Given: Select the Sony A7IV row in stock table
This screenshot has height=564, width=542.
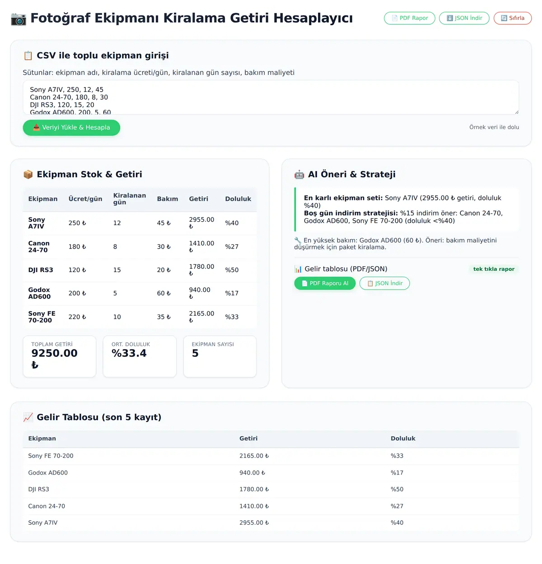Looking at the screenshot, I should click(x=140, y=223).
